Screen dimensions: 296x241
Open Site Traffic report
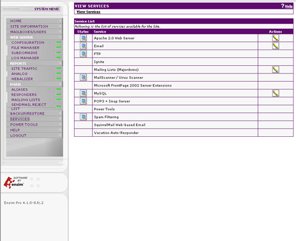tap(24, 69)
